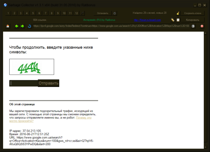Image resolution: width=210 pixels, height=152 pixels.
Task: Select numbered button 1
Action: (8, 13)
